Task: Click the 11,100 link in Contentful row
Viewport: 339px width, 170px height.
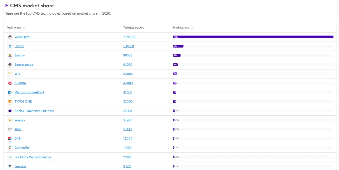Action: point(127,148)
